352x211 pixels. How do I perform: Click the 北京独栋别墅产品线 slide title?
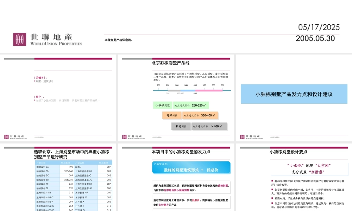(170, 63)
